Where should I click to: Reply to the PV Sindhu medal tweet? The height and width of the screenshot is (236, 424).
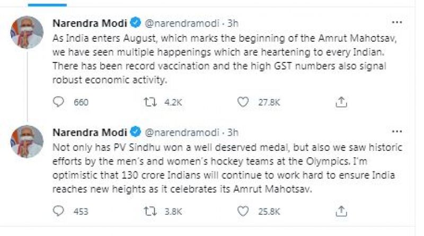59,212
